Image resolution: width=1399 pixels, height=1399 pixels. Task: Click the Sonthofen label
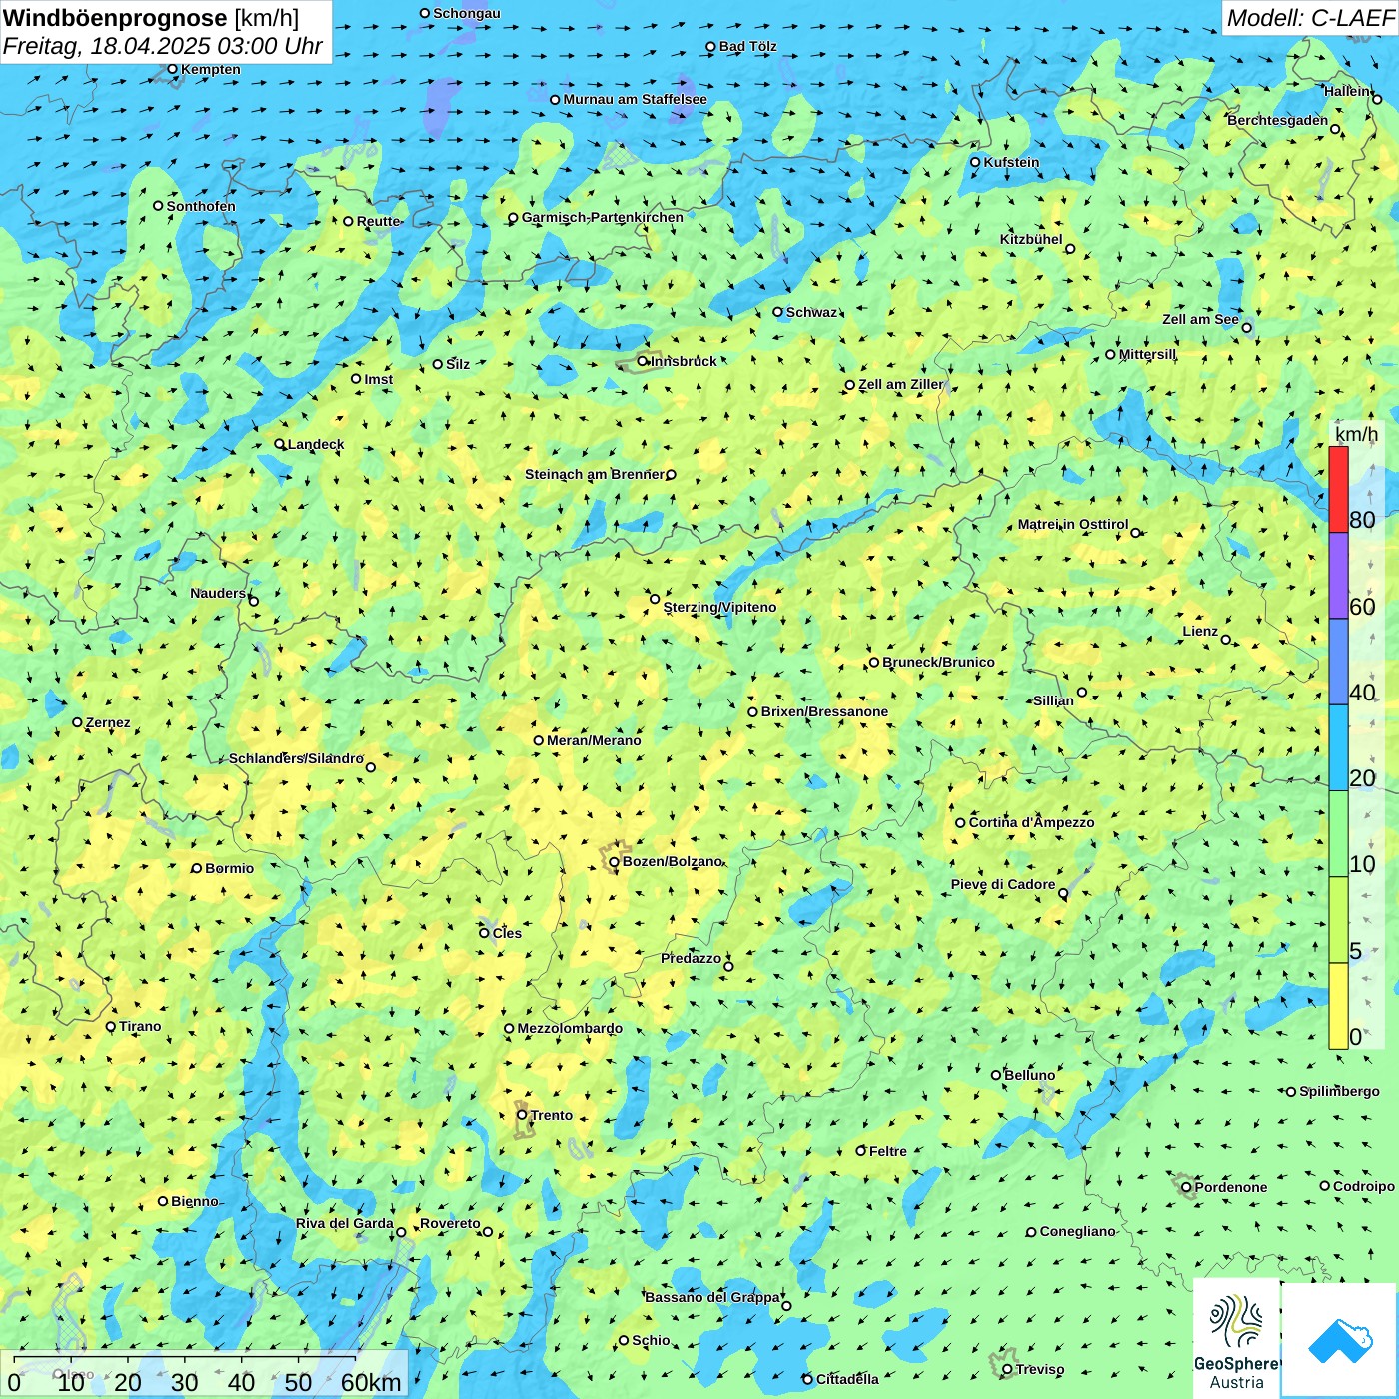tap(201, 206)
